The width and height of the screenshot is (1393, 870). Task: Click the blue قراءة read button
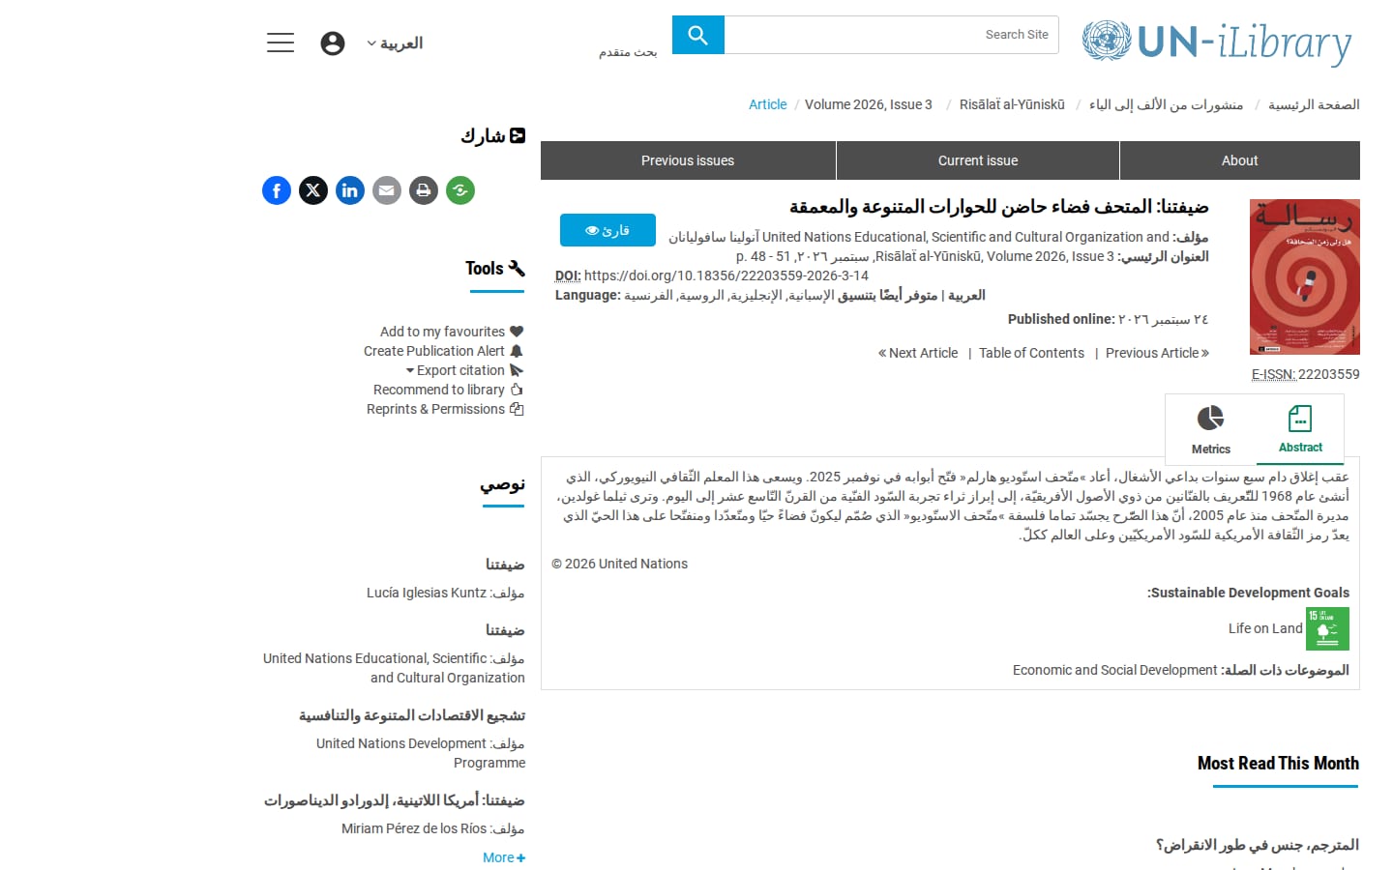pos(608,230)
